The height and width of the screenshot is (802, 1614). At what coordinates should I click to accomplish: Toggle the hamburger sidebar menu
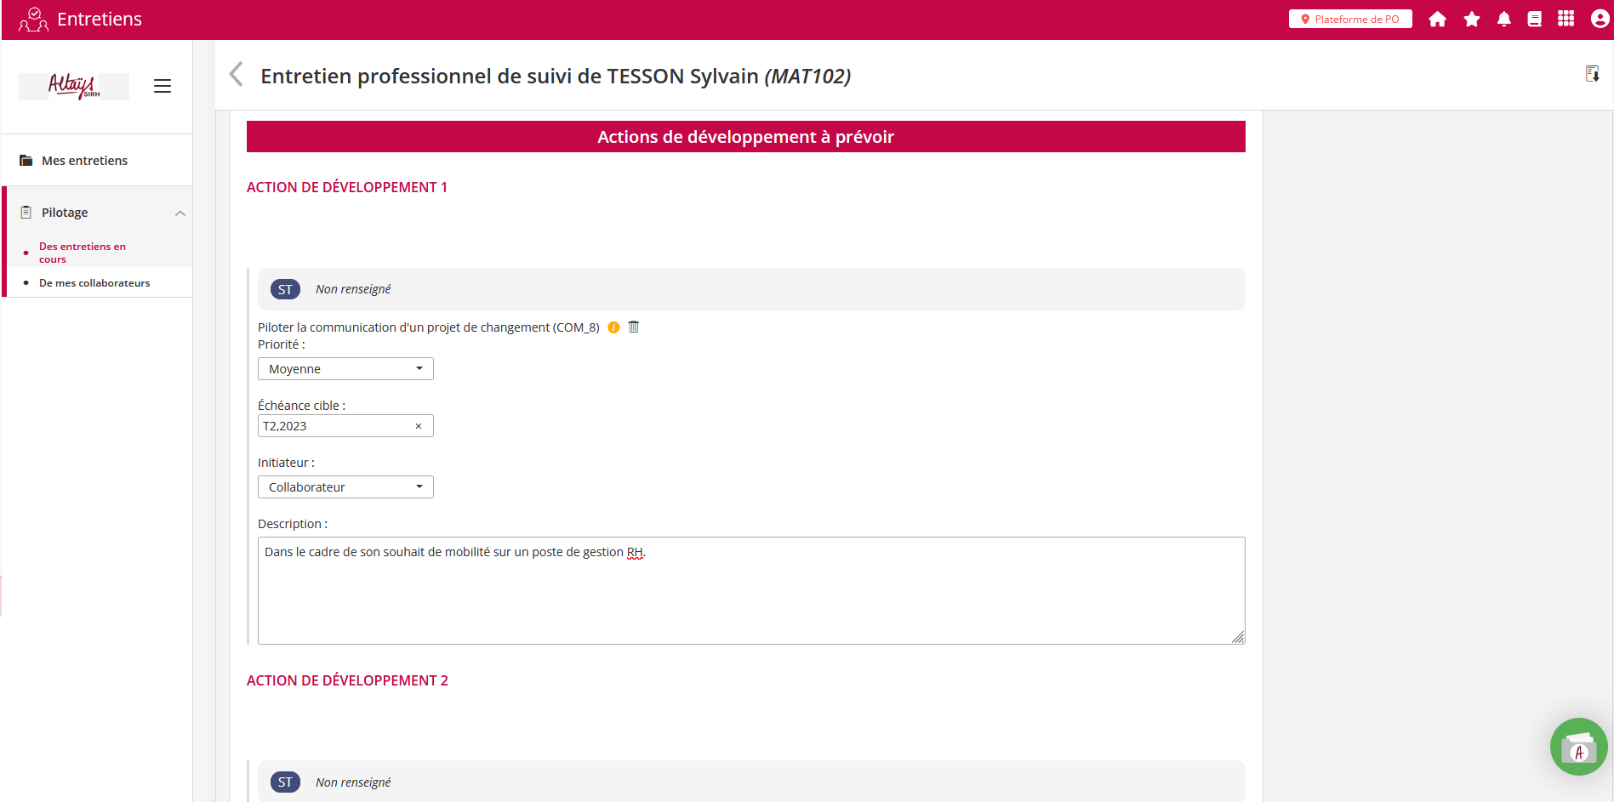[163, 86]
